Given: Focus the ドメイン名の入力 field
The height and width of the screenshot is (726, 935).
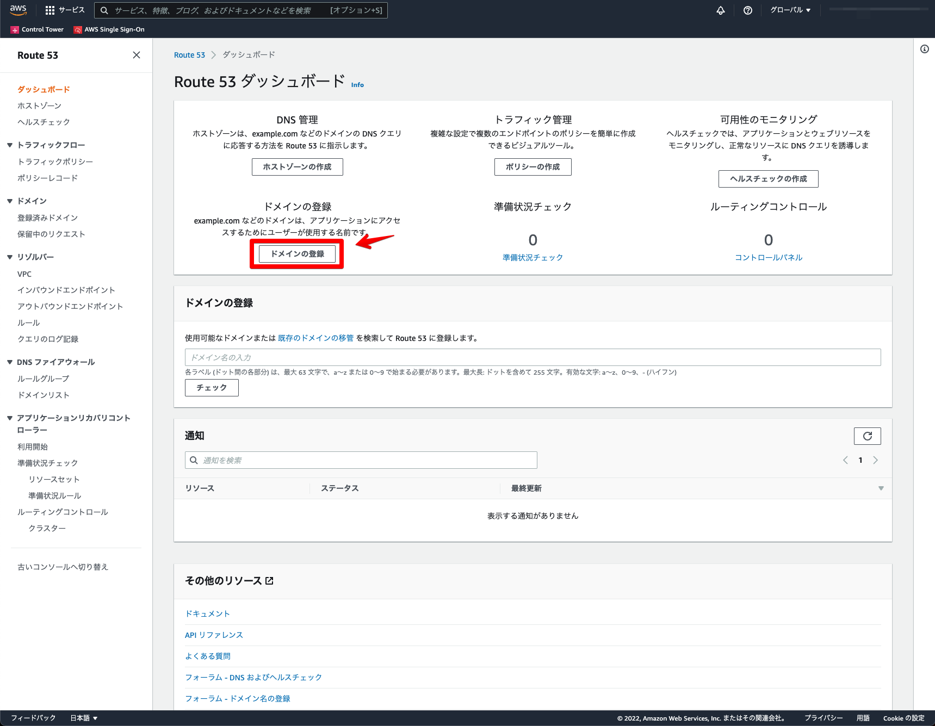Looking at the screenshot, I should (532, 357).
